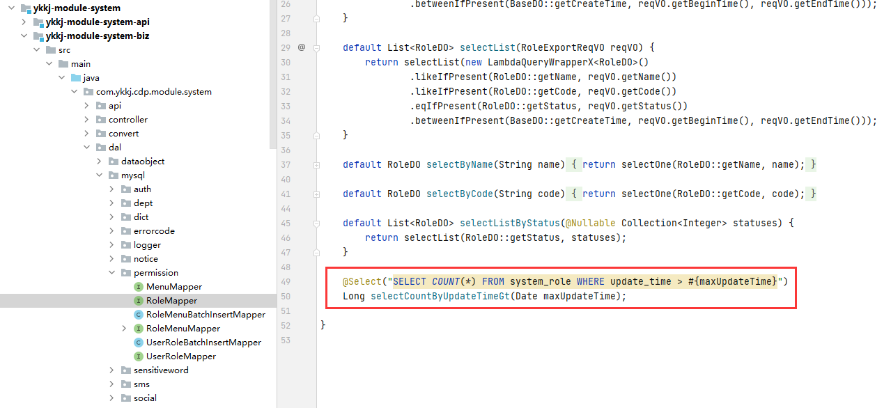The width and height of the screenshot is (891, 408).
Task: Click the blue java source folder icon
Action: coord(75,78)
